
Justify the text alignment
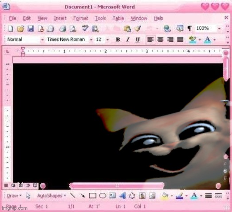click(180, 40)
